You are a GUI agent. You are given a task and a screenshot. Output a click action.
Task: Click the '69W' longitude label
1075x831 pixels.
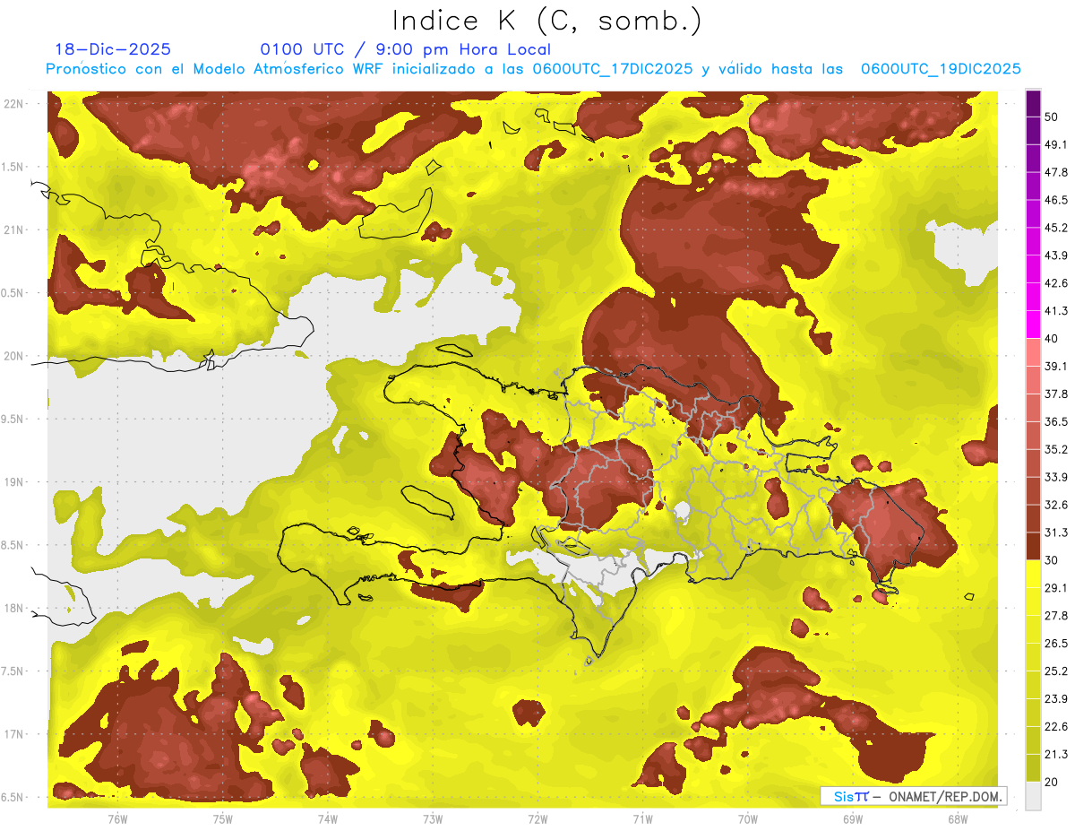[853, 818]
